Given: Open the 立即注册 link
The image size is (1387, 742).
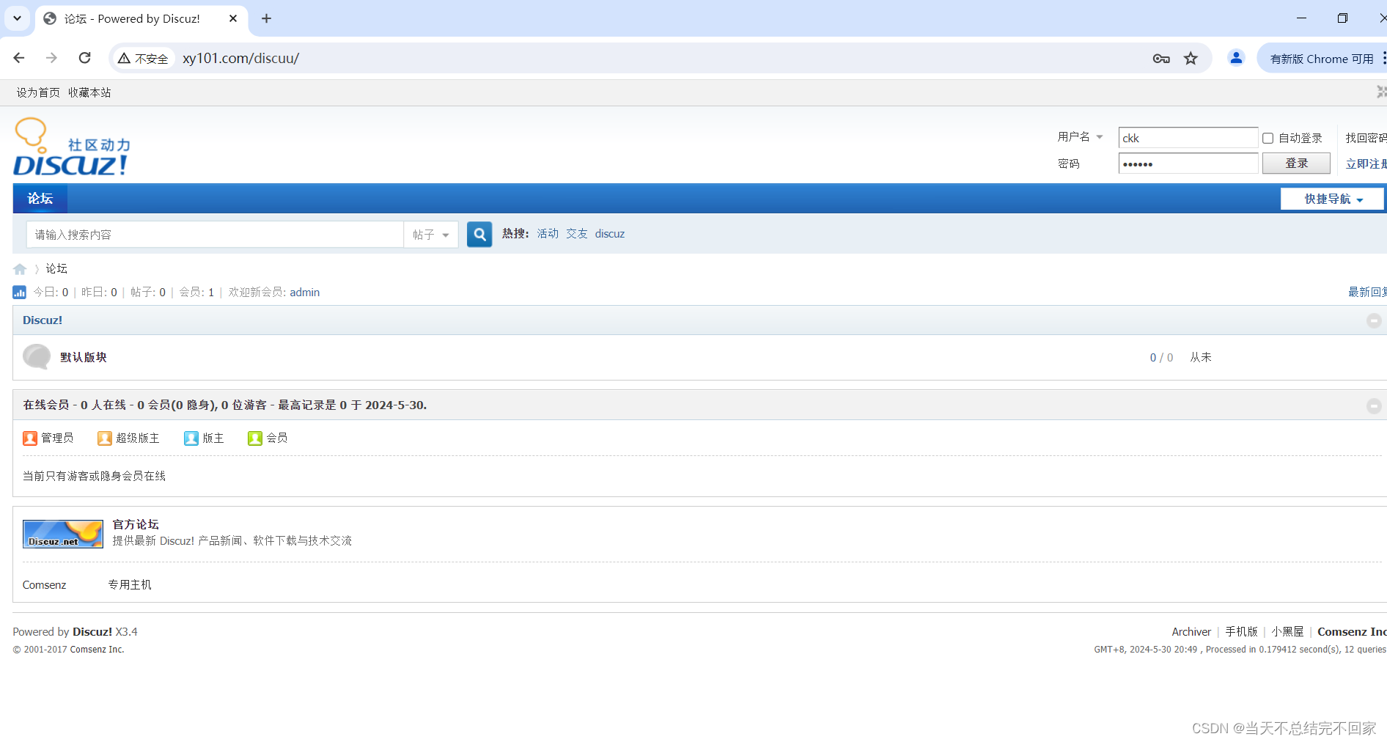Looking at the screenshot, I should 1366,164.
